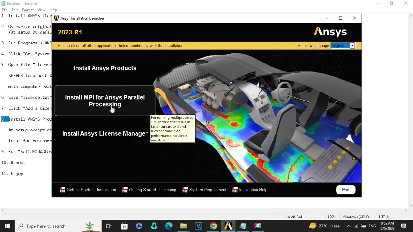Click the '10. Reboot' line in Notepad

coord(13,162)
